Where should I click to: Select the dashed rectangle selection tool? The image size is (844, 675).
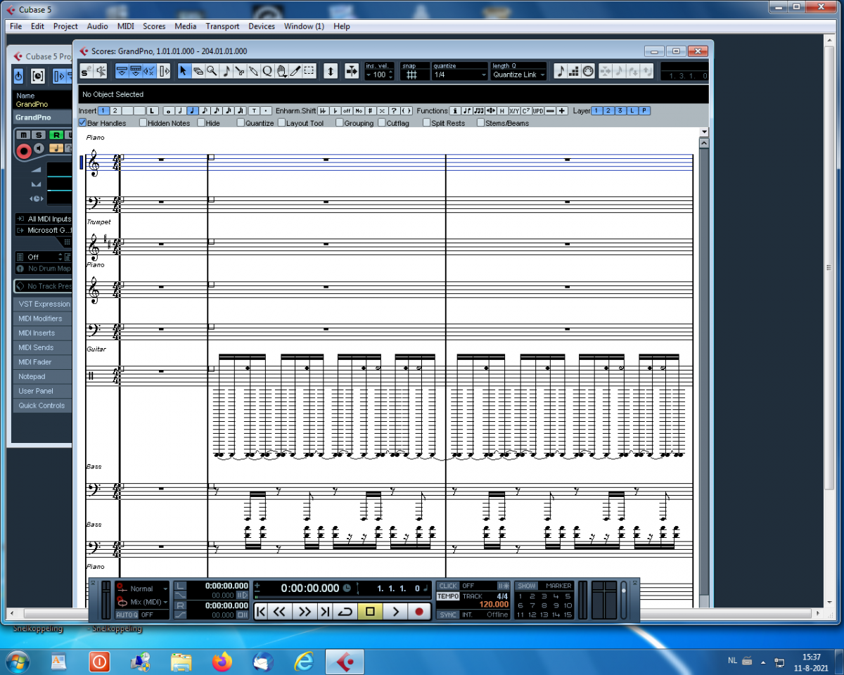(309, 71)
